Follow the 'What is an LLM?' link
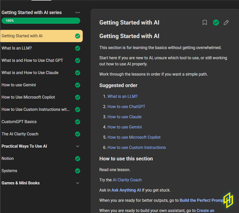This screenshot has width=239, height=213. point(122,96)
